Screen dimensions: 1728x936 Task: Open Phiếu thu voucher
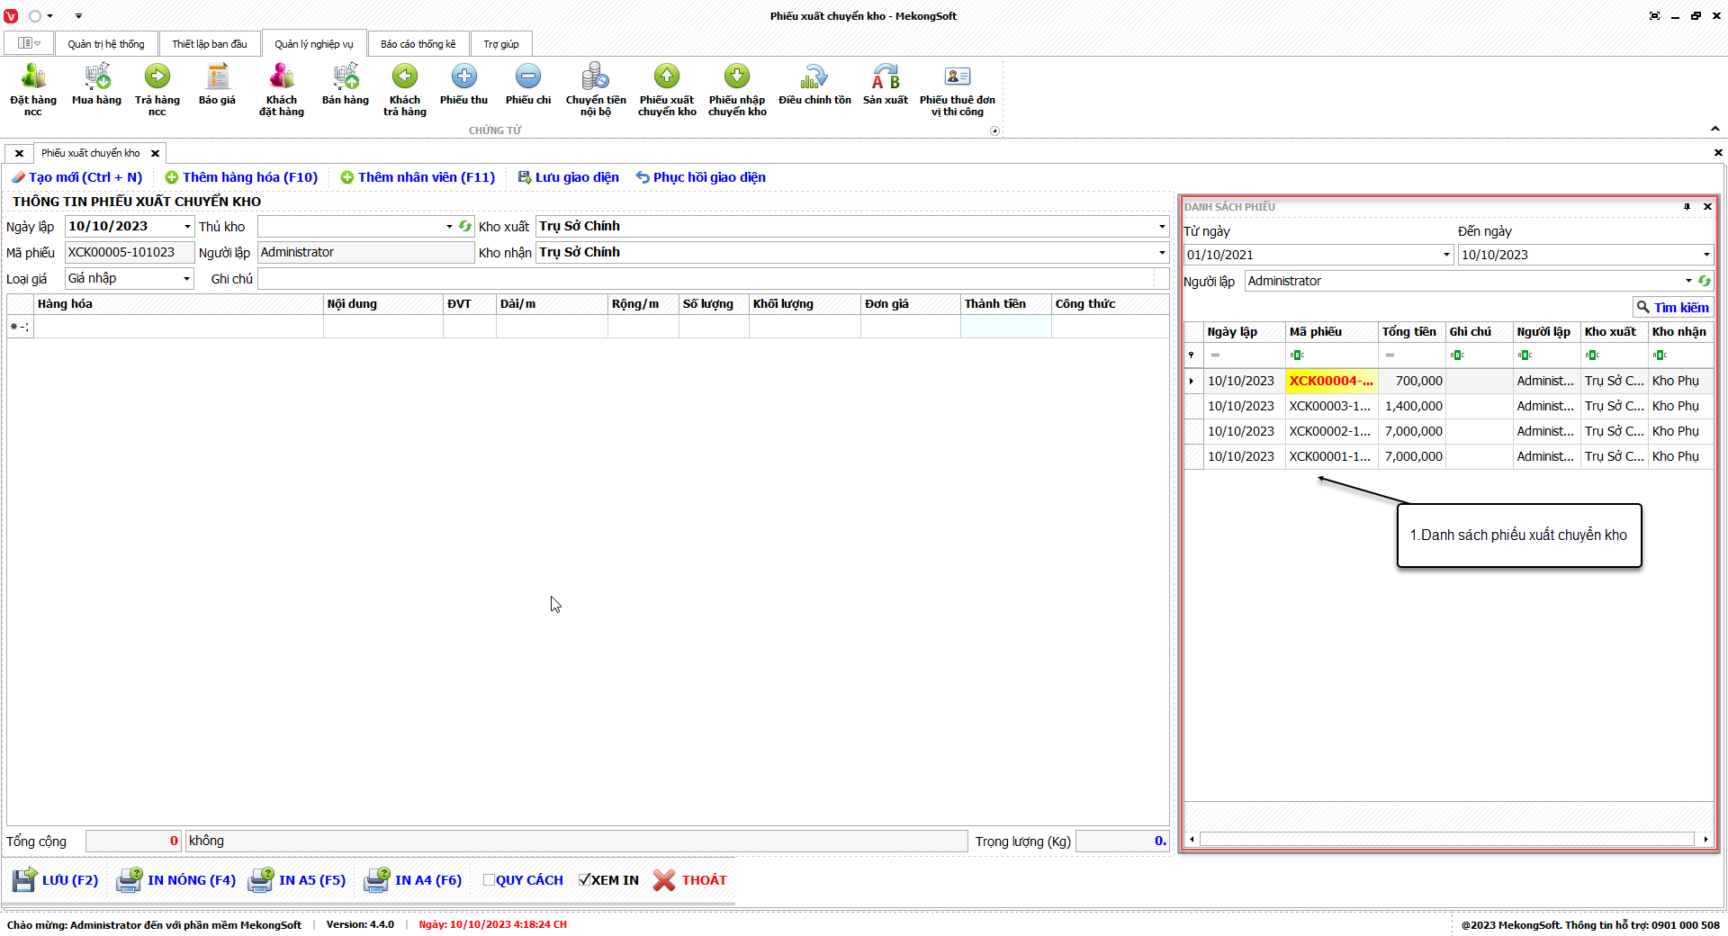463,86
